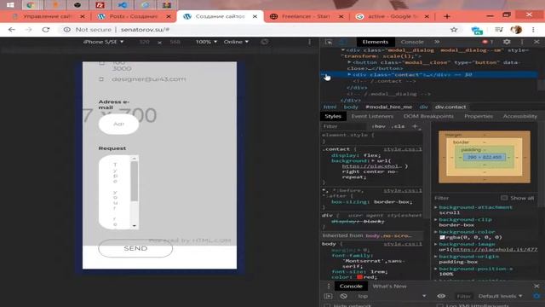Open Chrome's three-dot main menu

point(533,30)
